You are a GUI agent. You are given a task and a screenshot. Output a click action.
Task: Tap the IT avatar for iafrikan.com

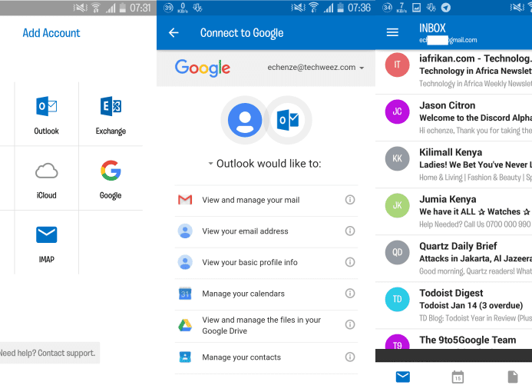398,65
